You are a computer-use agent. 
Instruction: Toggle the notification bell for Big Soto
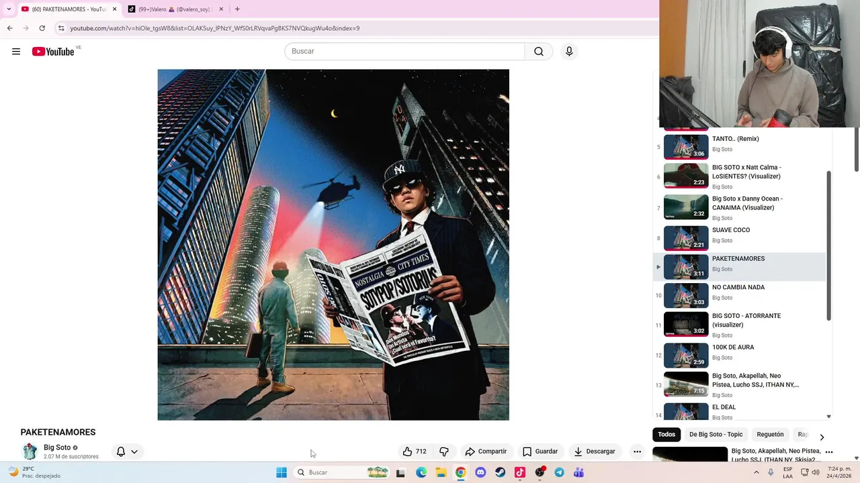[x=121, y=451]
